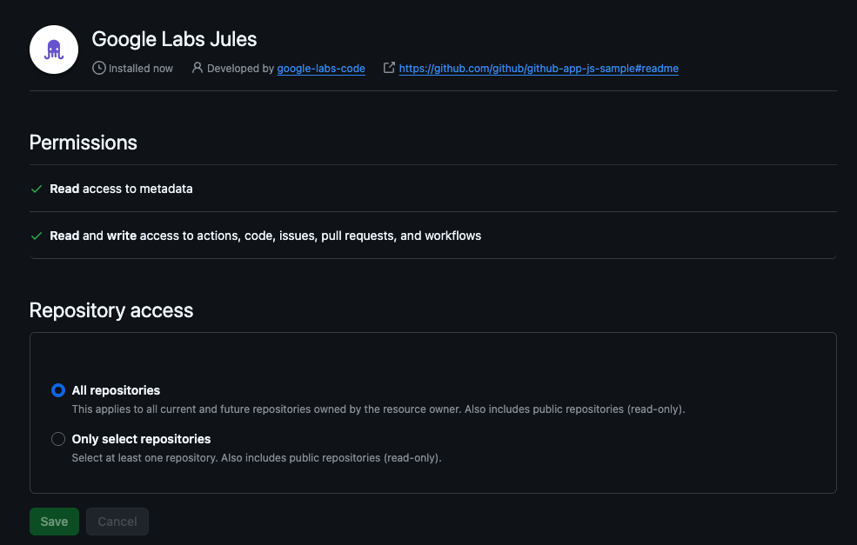Select the Only select repositories radio button
The height and width of the screenshot is (545, 857).
pos(58,439)
